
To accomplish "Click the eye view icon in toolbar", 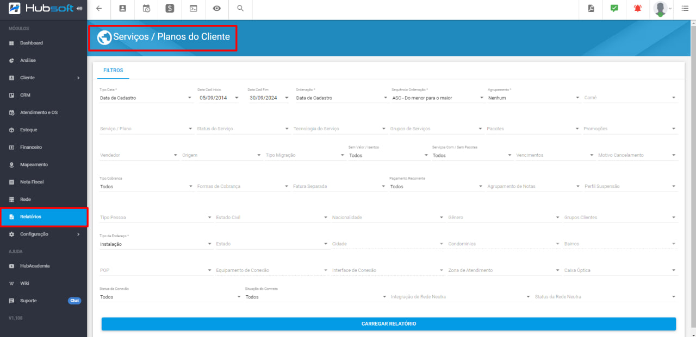I will coord(217,8).
